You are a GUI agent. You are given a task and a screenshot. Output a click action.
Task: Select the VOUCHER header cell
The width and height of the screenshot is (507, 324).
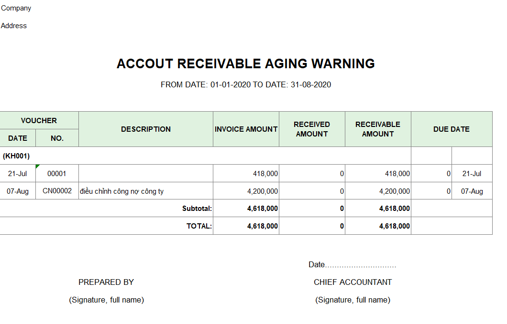tap(39, 120)
